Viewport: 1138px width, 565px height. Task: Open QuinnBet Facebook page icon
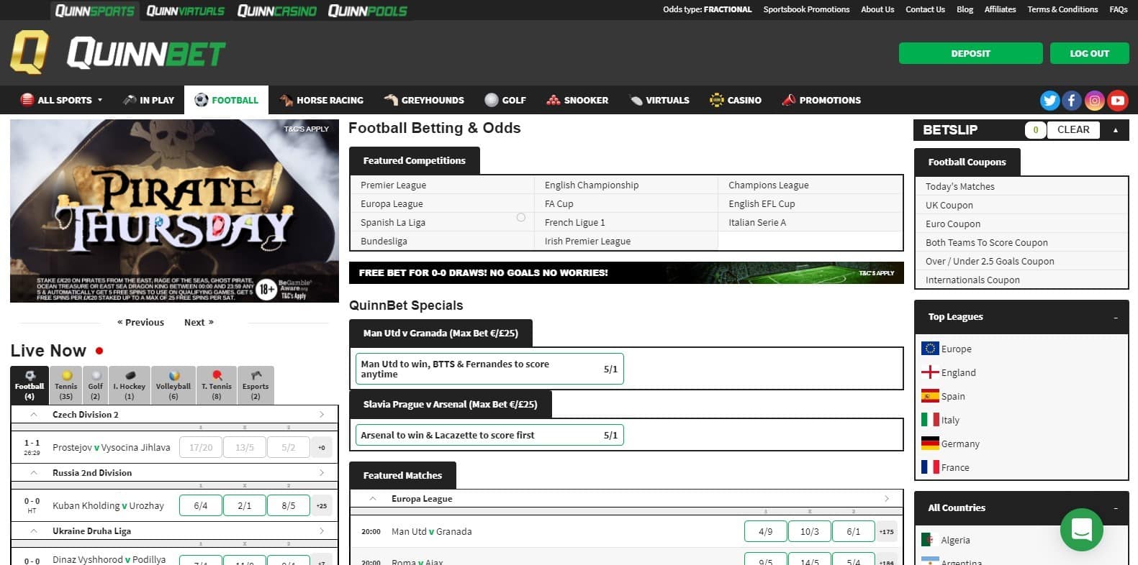[x=1072, y=101]
